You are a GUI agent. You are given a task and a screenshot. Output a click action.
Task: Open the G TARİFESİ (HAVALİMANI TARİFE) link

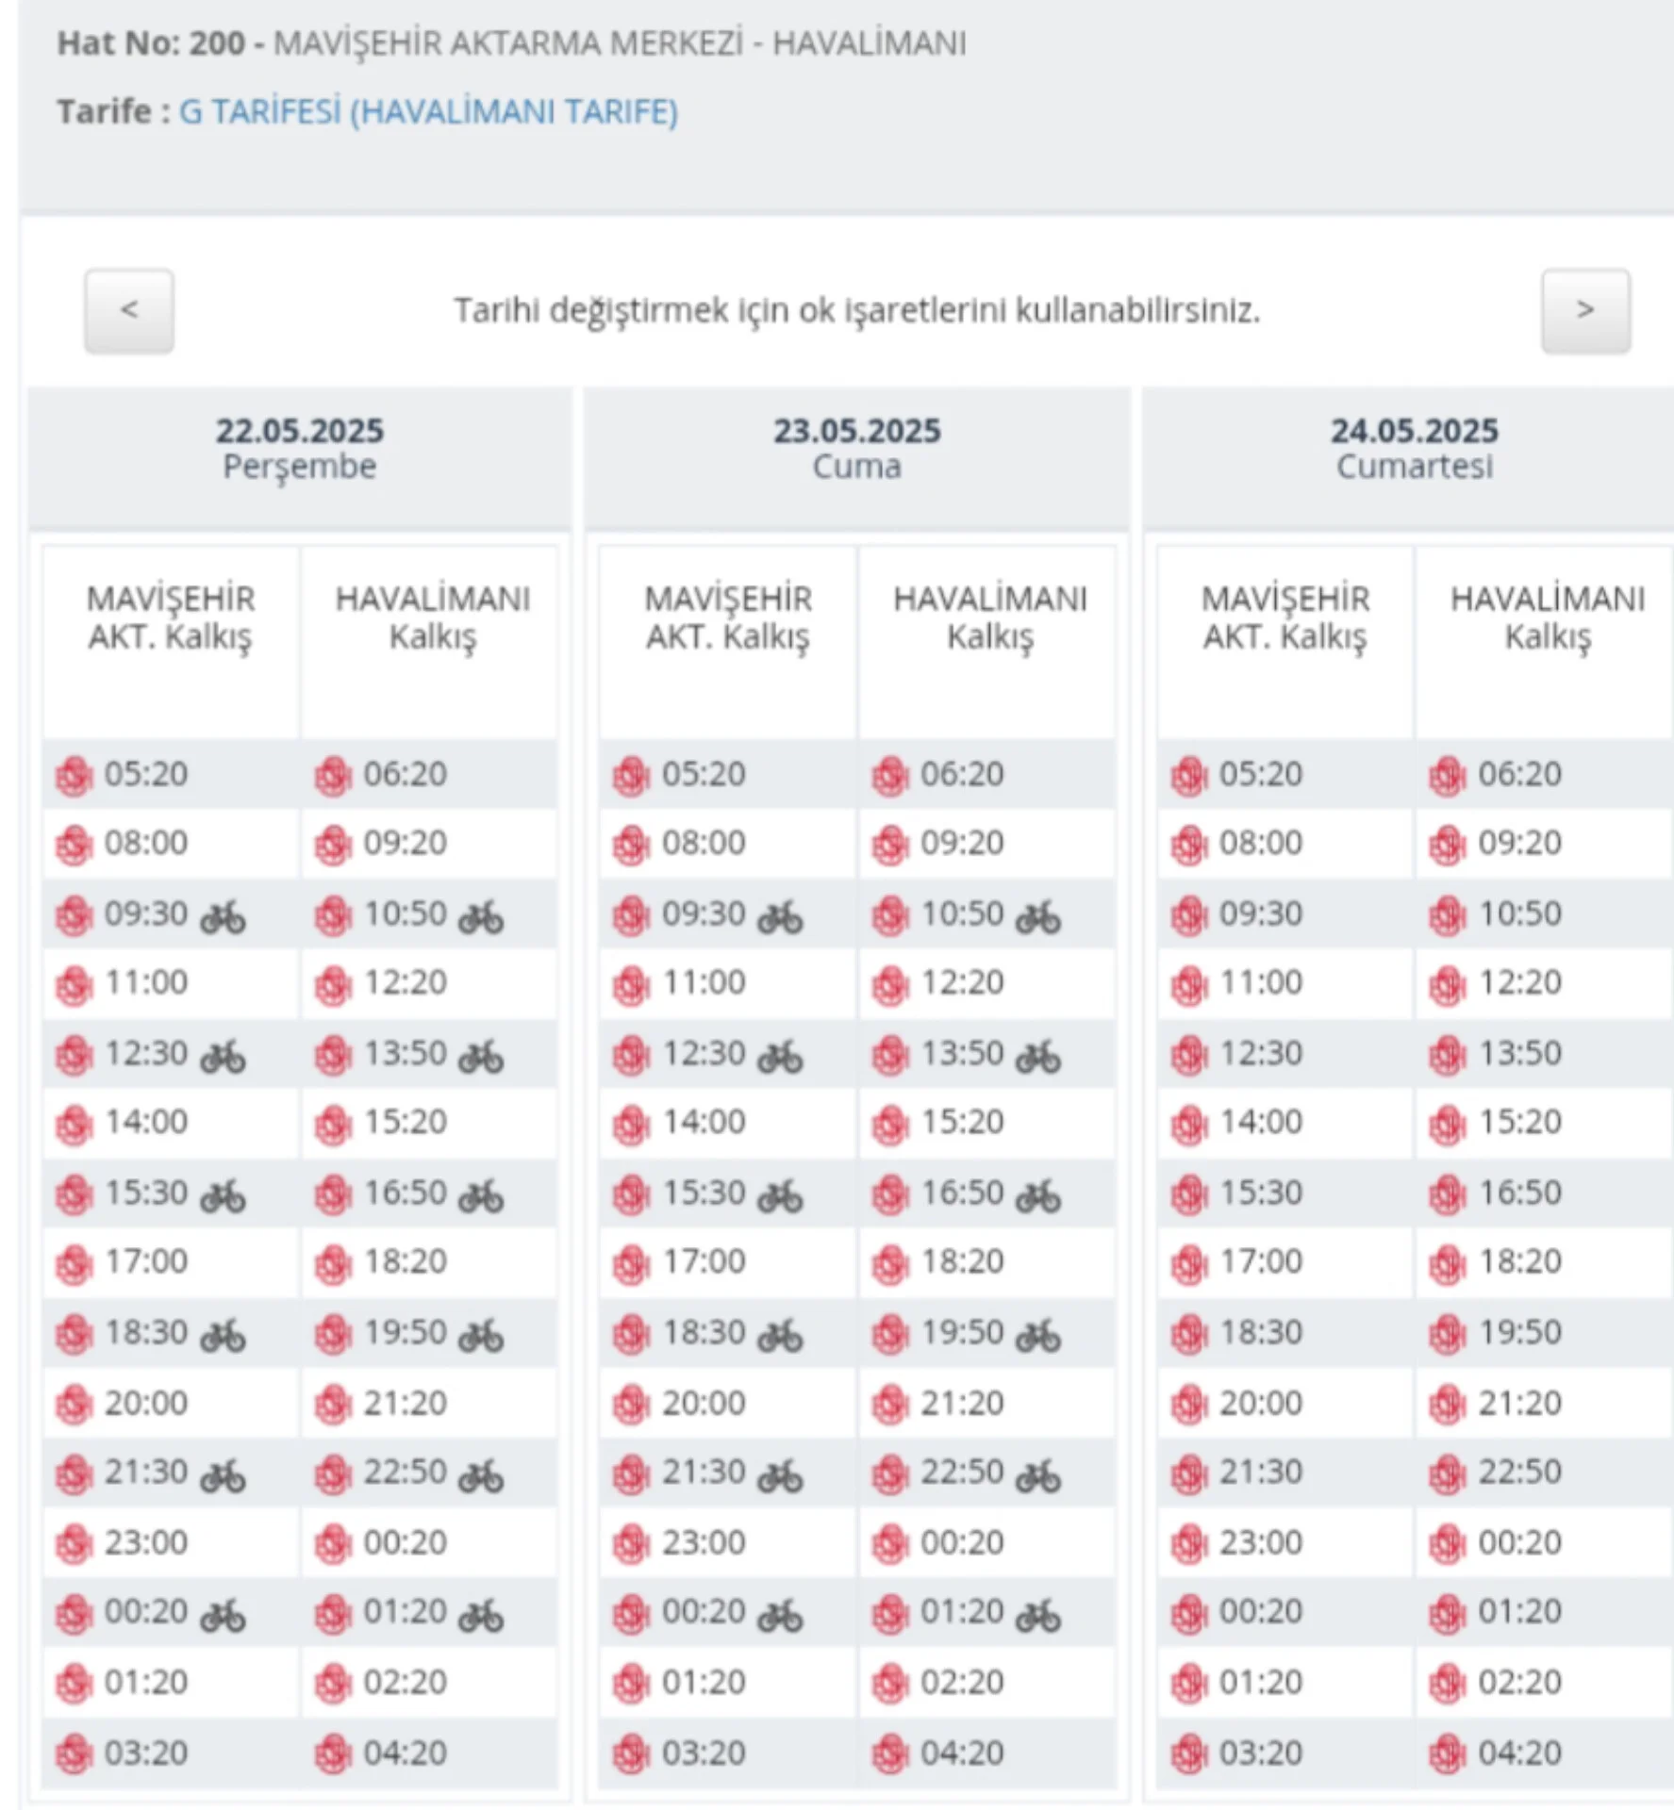428,111
